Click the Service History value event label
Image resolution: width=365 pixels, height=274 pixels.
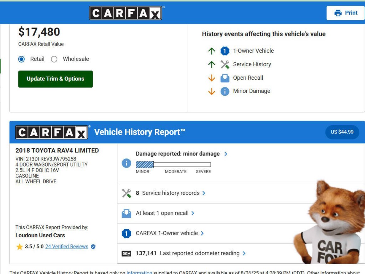pos(252,64)
